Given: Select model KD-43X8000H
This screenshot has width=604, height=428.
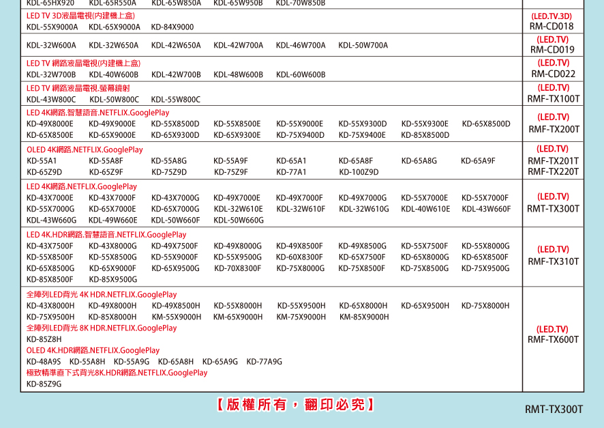Looking at the screenshot, I should (50, 306).
